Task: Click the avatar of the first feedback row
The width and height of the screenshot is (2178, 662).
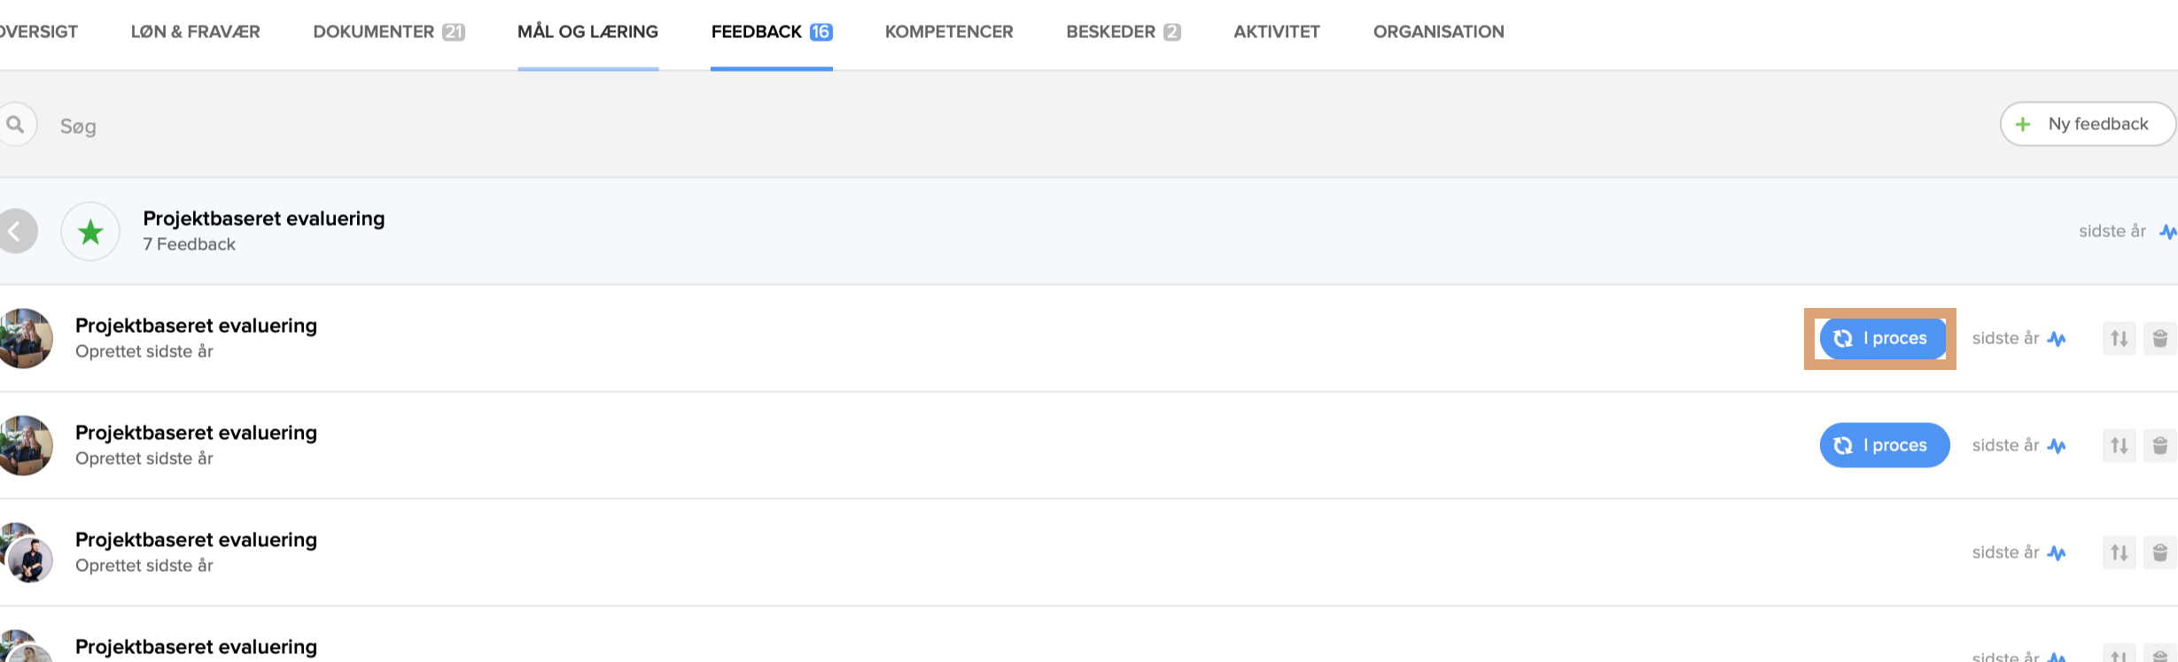Action: [x=25, y=338]
